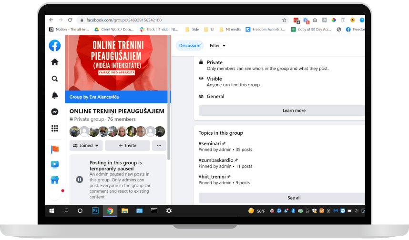409x240 pixels.
Task: Open Marketplace storefront icon
Action: tap(55, 180)
